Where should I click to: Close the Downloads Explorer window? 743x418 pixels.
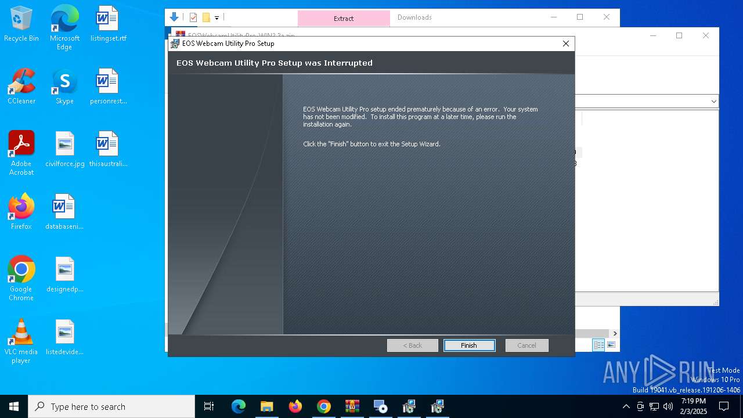[x=607, y=17]
